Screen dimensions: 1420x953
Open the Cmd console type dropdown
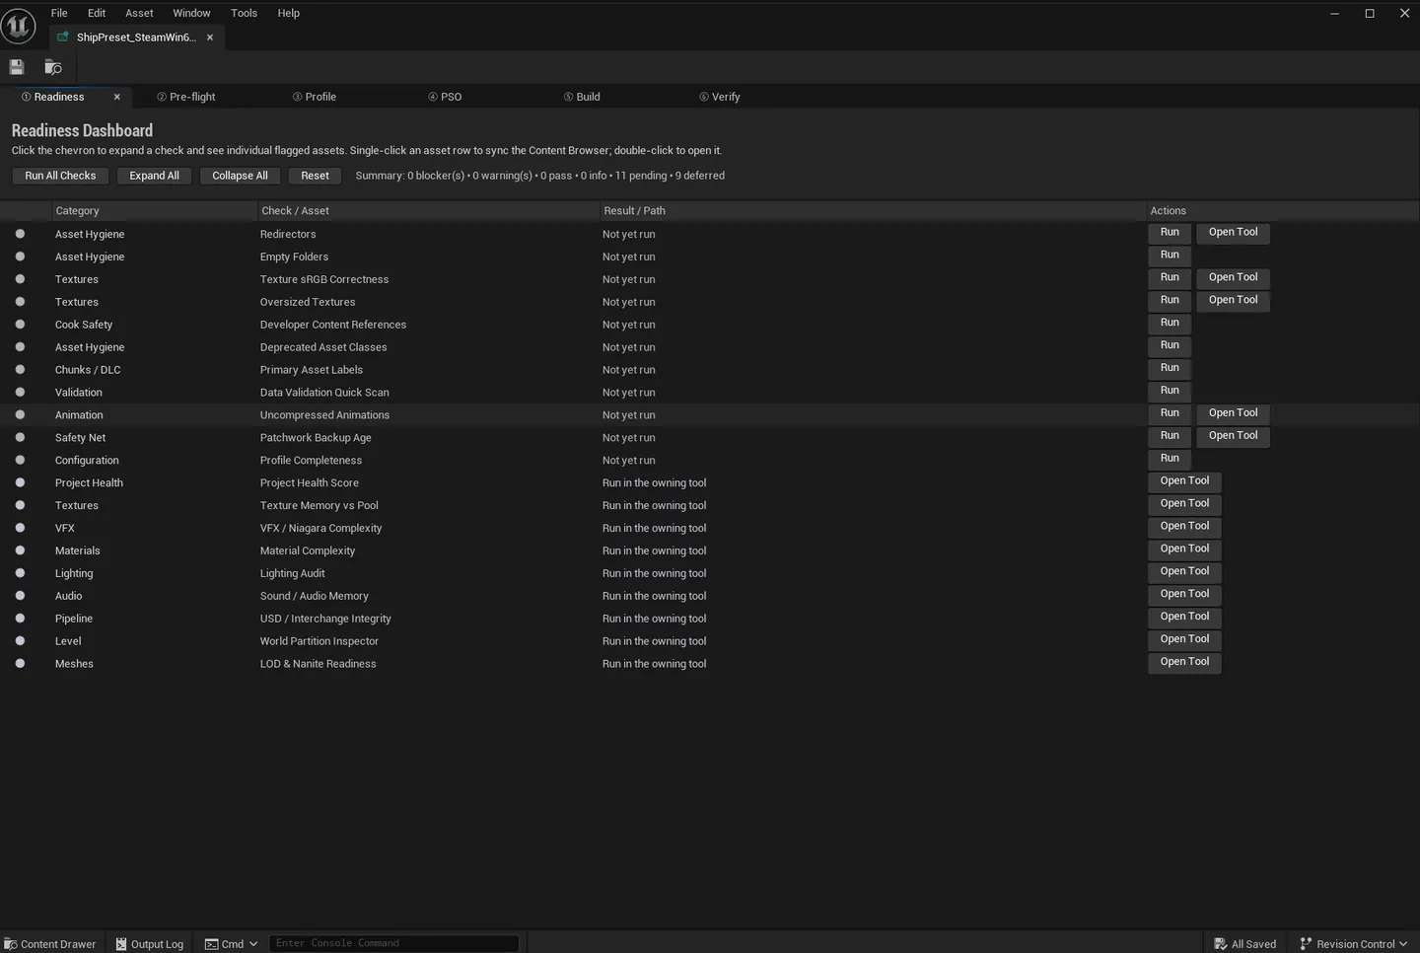coord(232,944)
